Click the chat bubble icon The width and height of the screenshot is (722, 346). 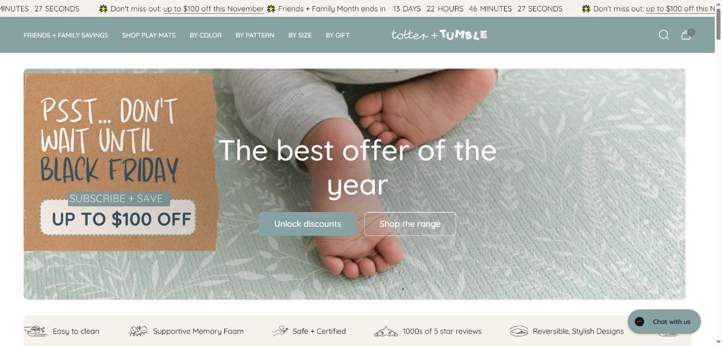point(640,321)
